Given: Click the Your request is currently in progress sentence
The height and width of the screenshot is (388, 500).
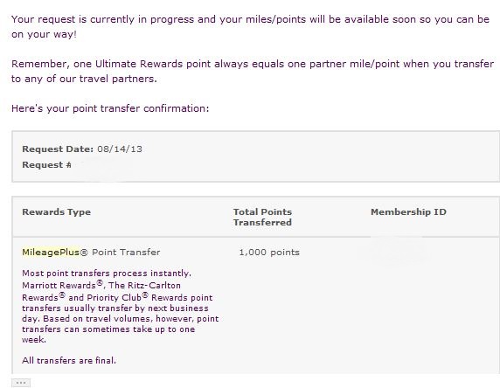Looking at the screenshot, I should tap(250, 27).
